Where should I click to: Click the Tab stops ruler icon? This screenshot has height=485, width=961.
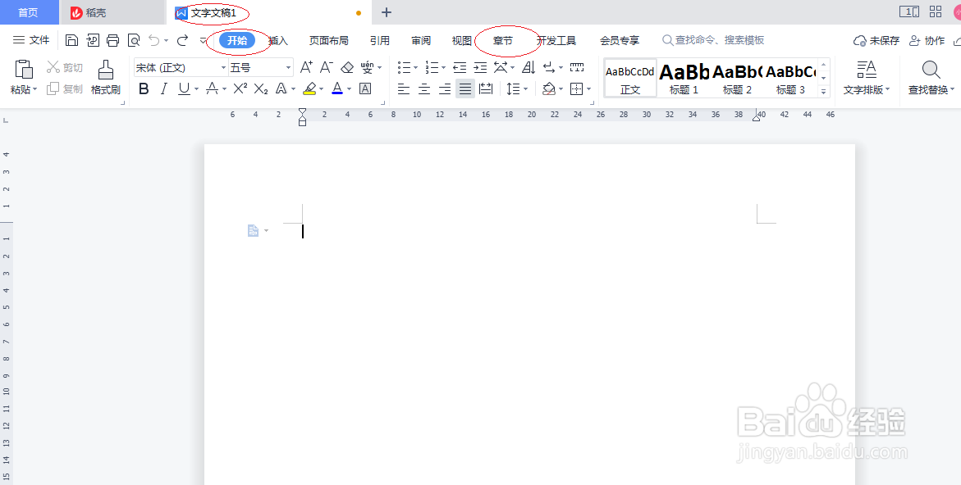577,67
